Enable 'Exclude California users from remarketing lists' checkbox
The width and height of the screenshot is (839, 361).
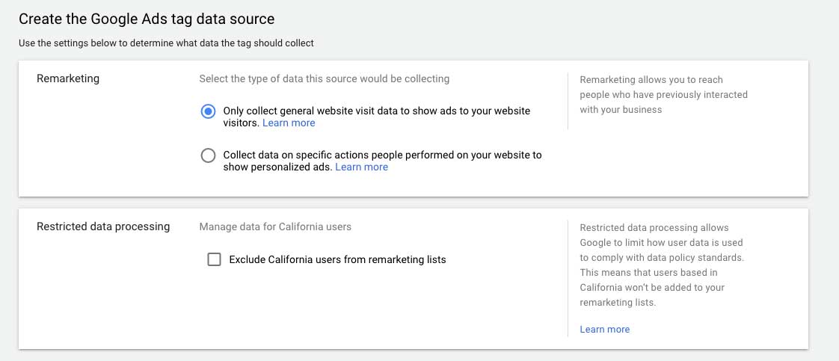click(x=214, y=259)
